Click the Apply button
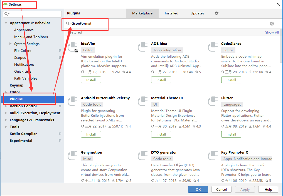The height and width of the screenshot is (196, 283). click(x=245, y=190)
